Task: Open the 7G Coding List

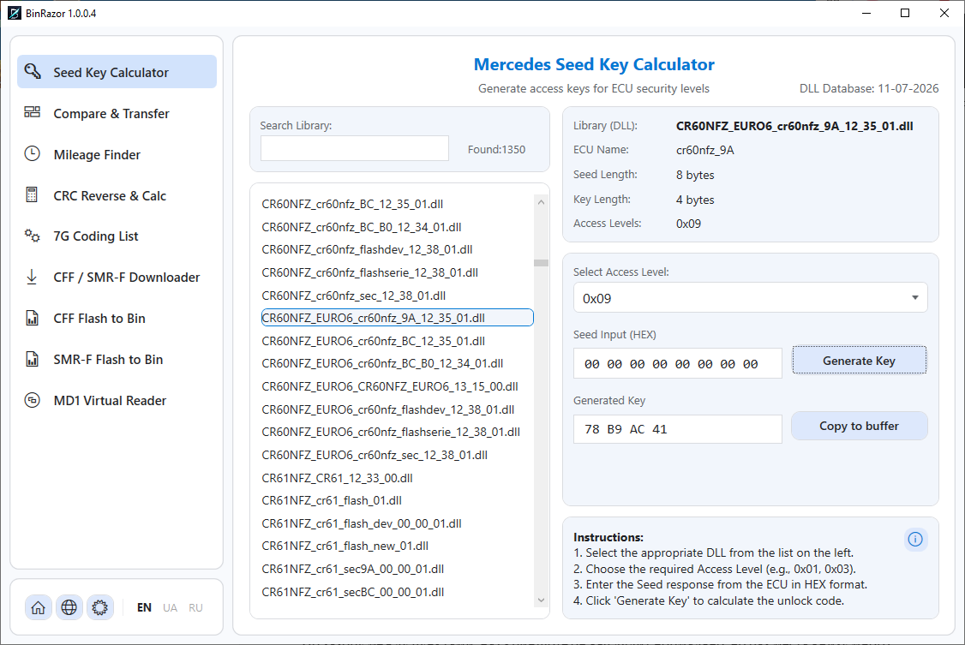Action: [x=117, y=236]
